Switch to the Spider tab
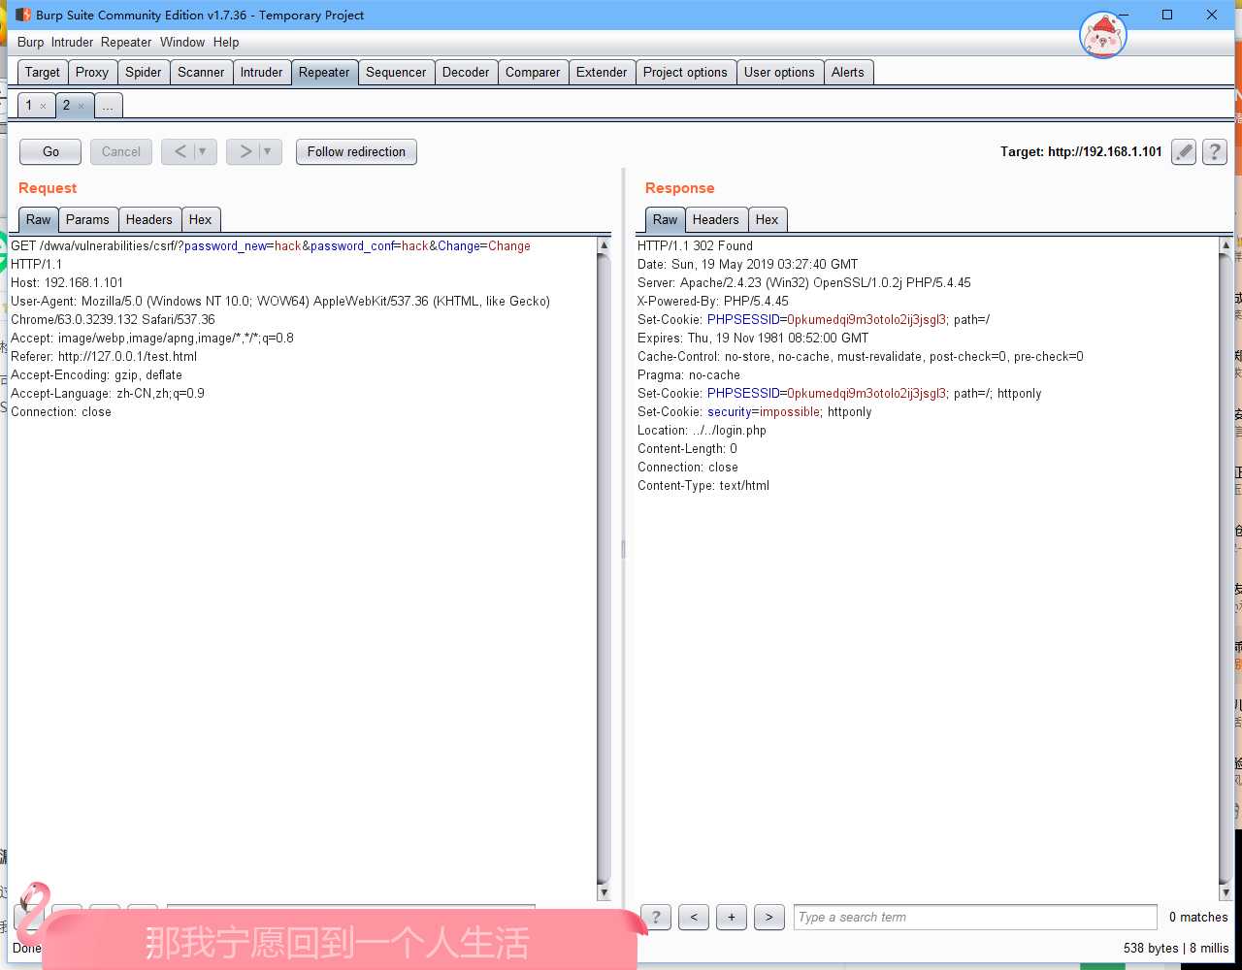 pyautogui.click(x=144, y=72)
